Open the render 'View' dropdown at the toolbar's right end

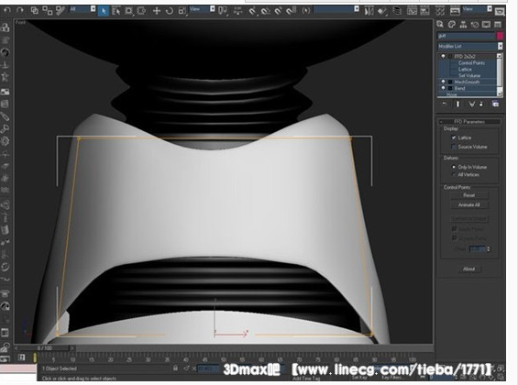pyautogui.click(x=477, y=9)
